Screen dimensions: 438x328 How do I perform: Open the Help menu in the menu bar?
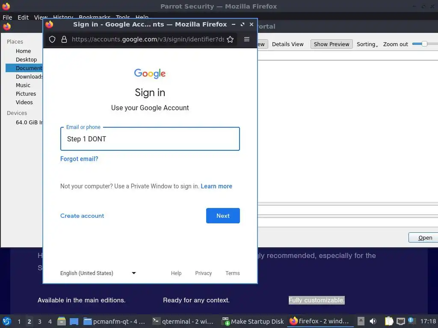click(x=142, y=17)
